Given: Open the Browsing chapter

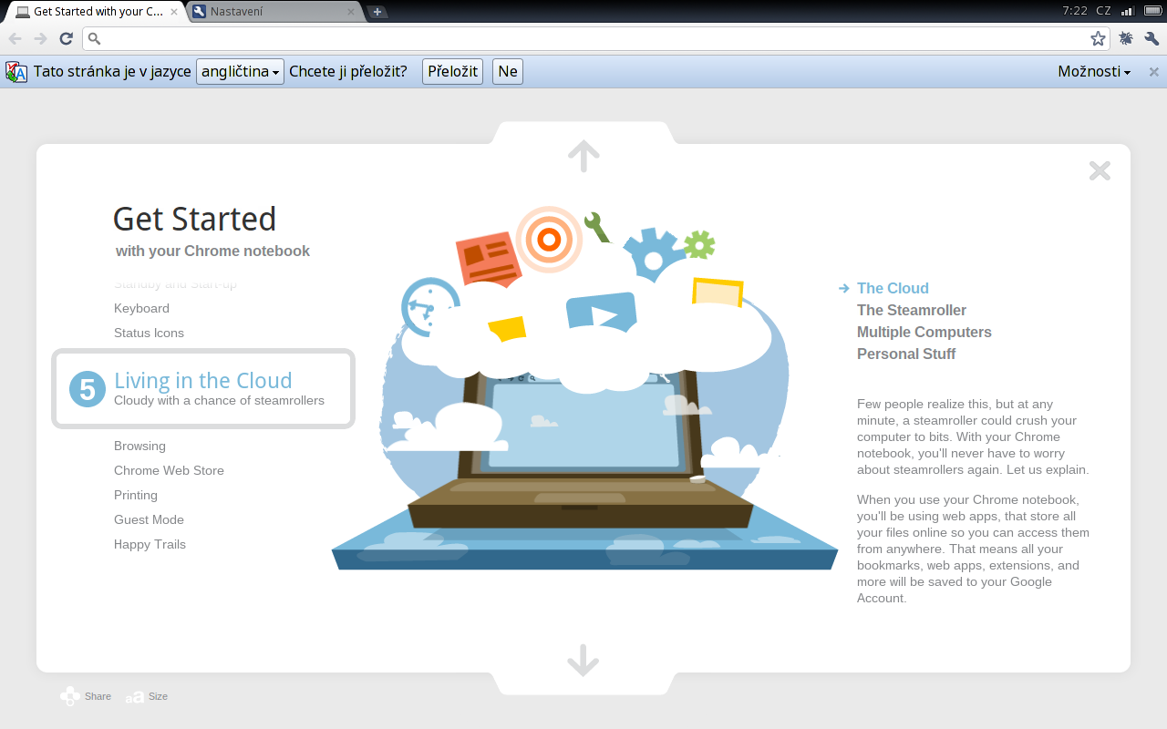Looking at the screenshot, I should click(x=139, y=446).
